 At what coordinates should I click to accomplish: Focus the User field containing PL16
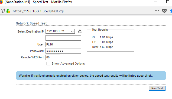tap(63, 44)
